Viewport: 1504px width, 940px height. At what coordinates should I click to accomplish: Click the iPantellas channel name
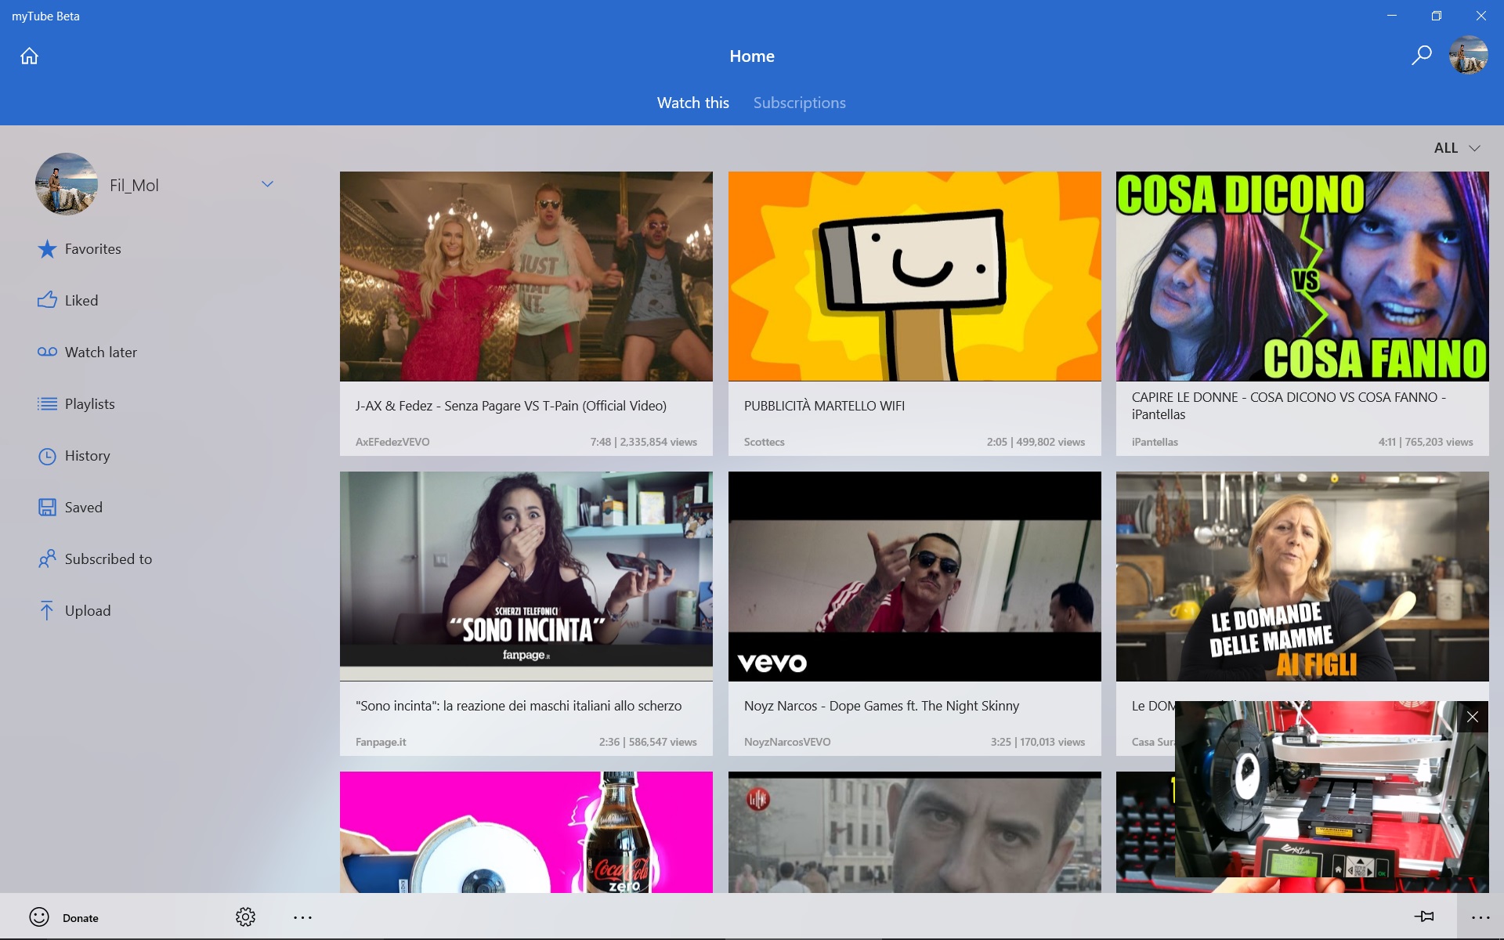click(x=1155, y=442)
